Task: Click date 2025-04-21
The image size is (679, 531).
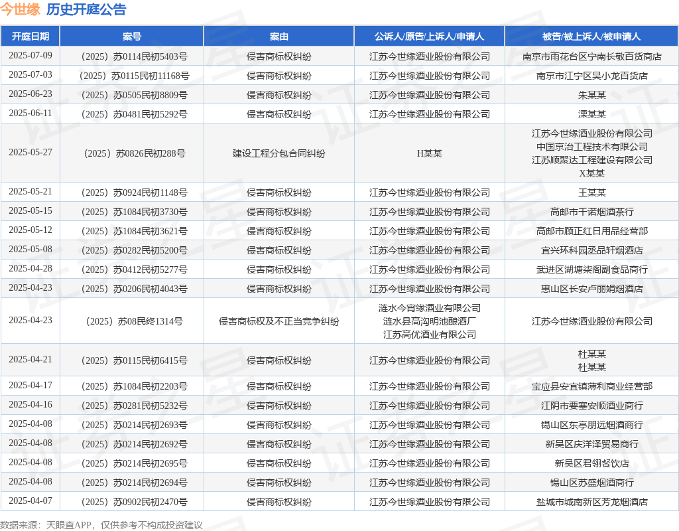Action: [x=31, y=359]
